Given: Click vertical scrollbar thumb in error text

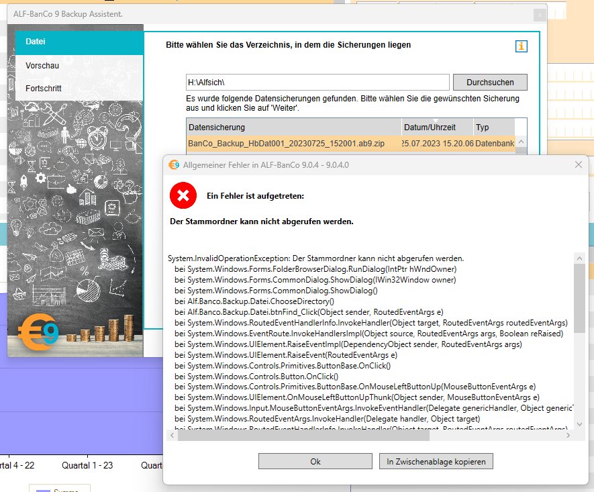Looking at the screenshot, I should pyautogui.click(x=579, y=299).
